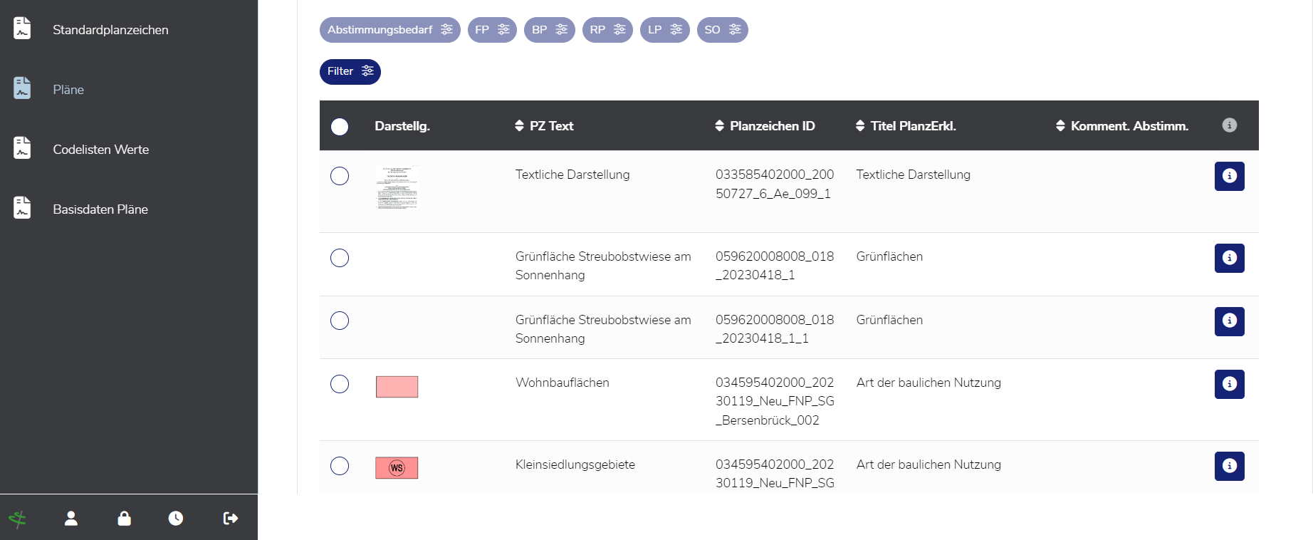Show info for Kleinsiedlungsgebiete row

point(1229,466)
